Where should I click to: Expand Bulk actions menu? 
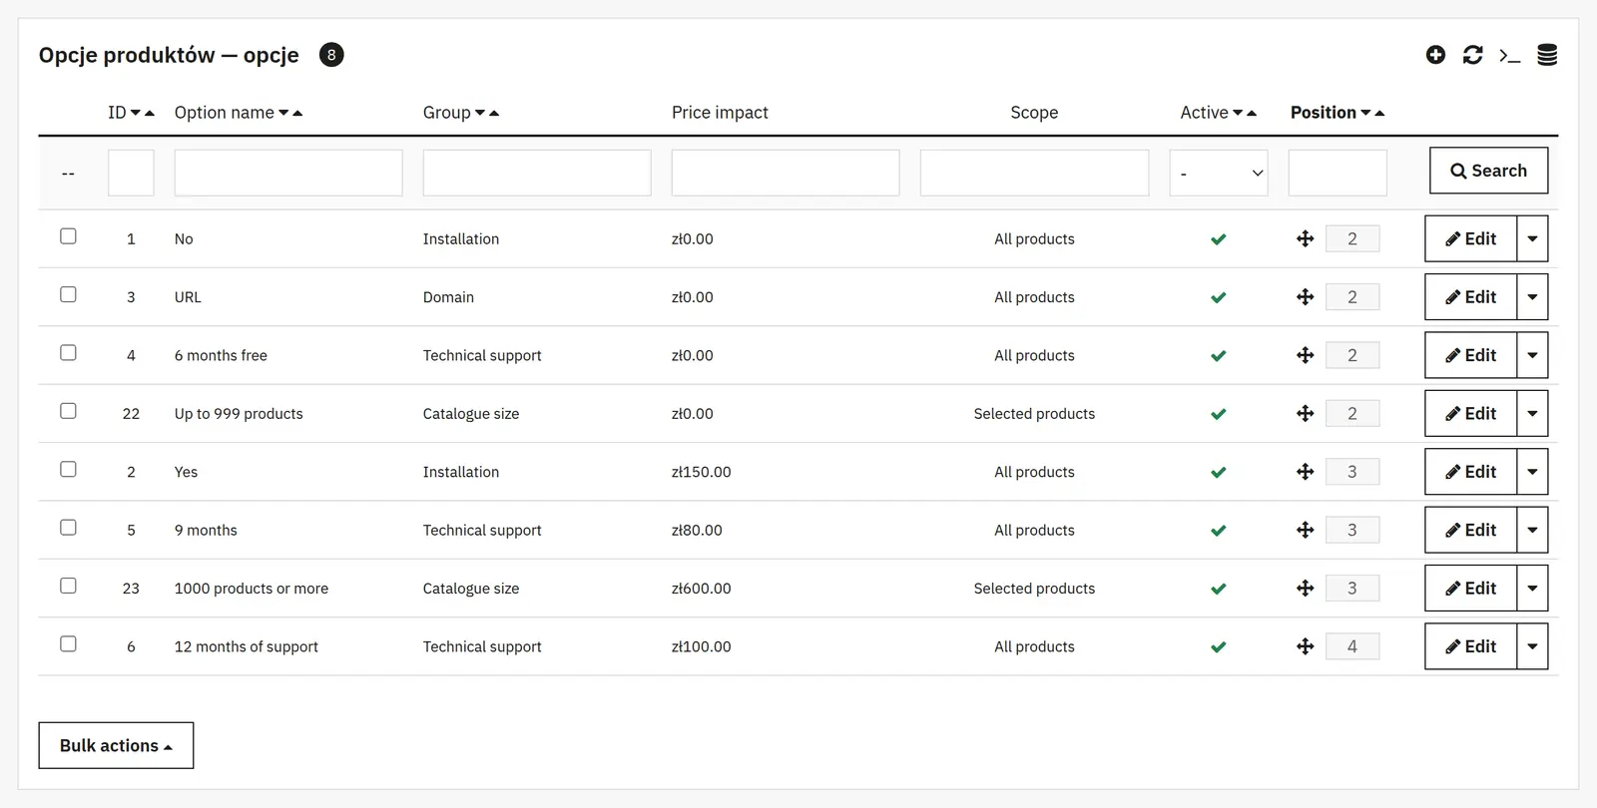tap(116, 745)
